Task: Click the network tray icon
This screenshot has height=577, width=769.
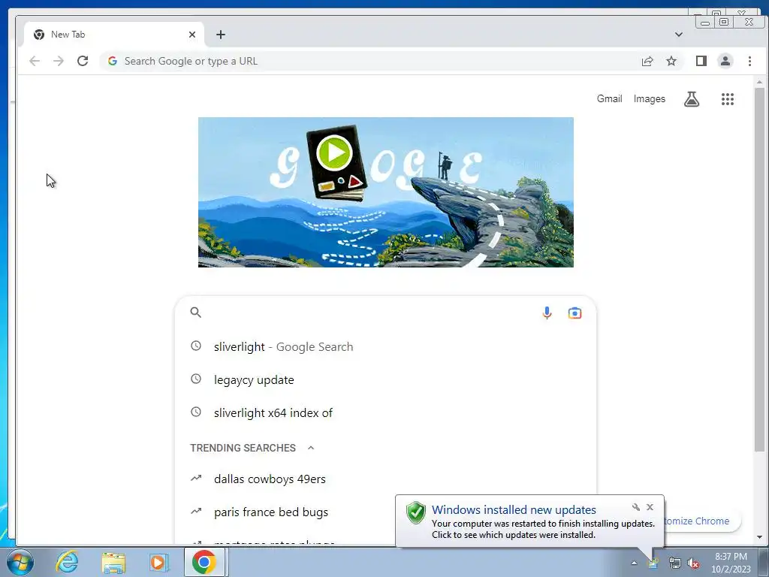Action: click(x=675, y=563)
